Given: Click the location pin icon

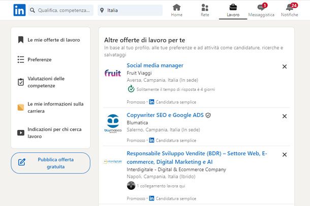Looking at the screenshot, I should tap(102, 10).
